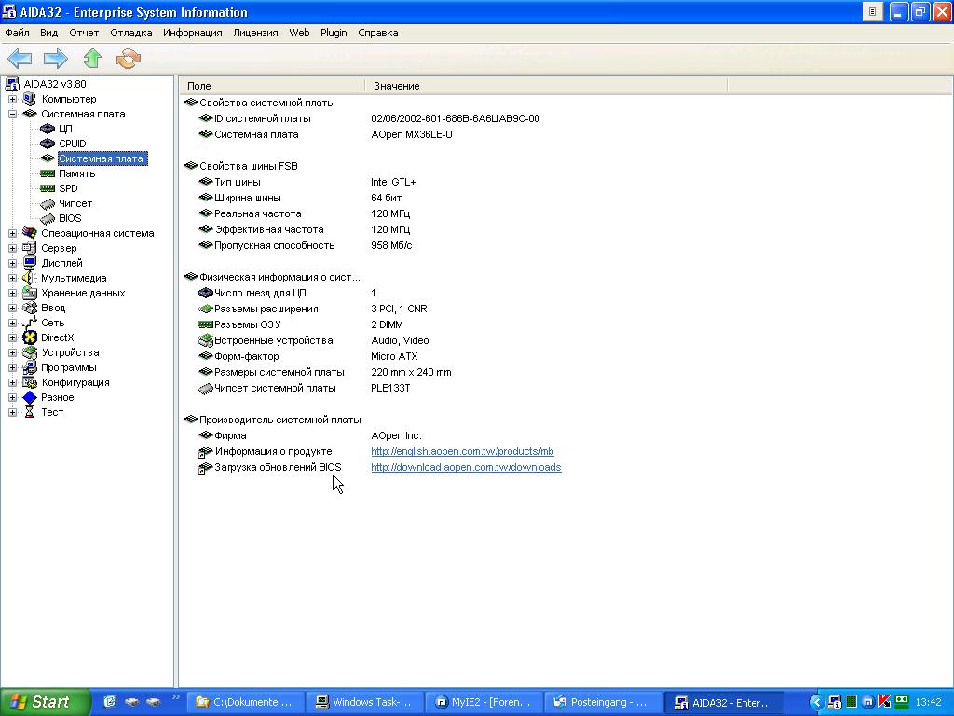Open the Информация menu
This screenshot has height=716, width=954.
pyautogui.click(x=192, y=33)
